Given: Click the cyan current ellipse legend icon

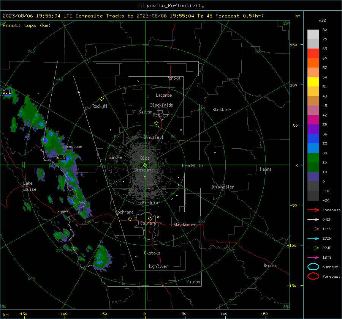Looking at the screenshot, I should tap(313, 267).
